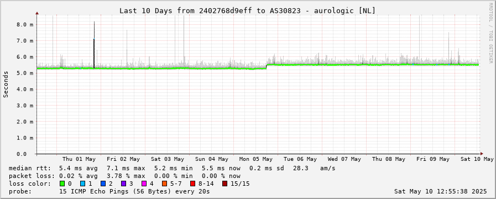Viewport: 496px width, 199px height.
Task: Click the Mon 05 May axis label
Action: (255, 159)
